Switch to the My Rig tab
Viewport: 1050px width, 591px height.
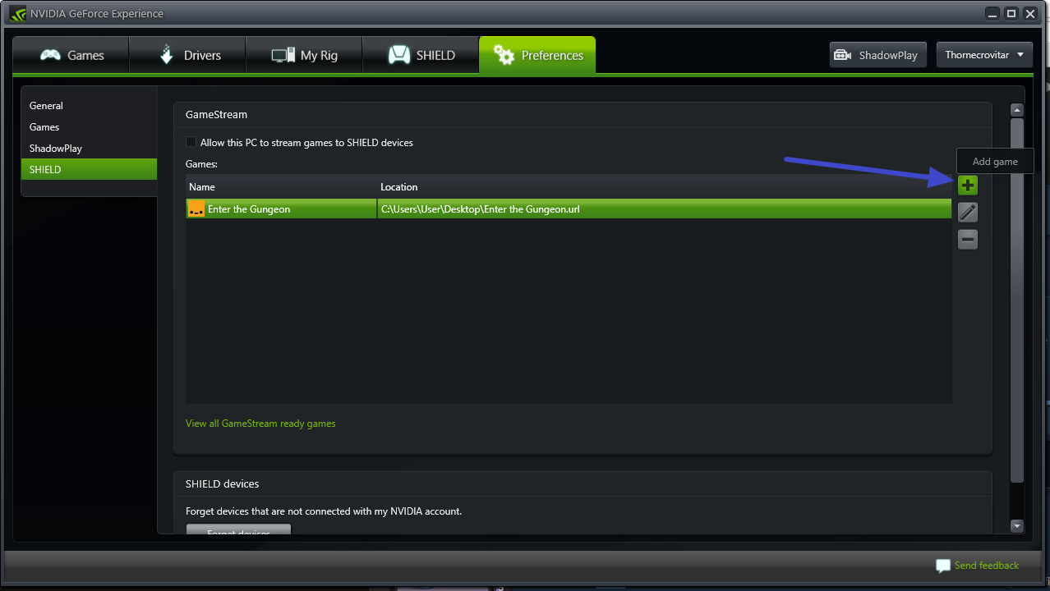click(304, 56)
